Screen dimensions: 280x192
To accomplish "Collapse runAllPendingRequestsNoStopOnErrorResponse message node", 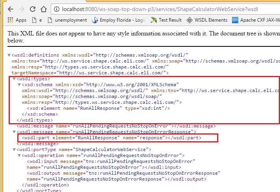I will (14, 132).
